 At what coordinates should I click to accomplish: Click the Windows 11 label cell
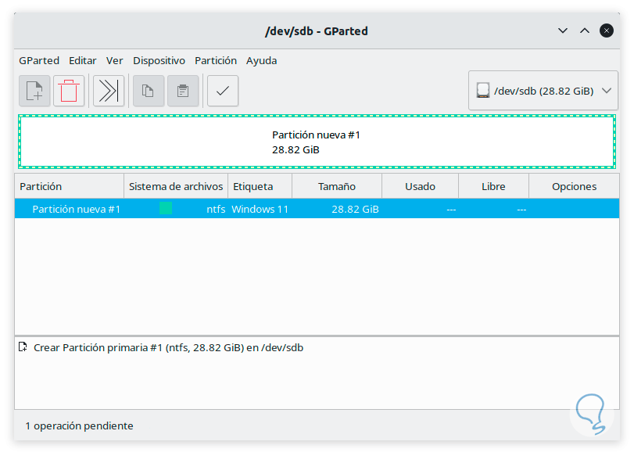260,209
